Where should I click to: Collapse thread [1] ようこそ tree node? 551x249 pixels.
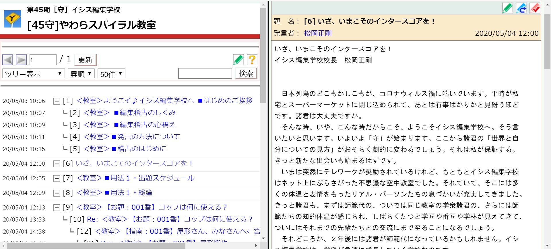click(x=57, y=101)
